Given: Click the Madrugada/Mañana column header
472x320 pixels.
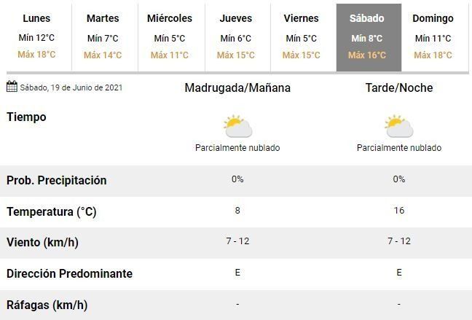Looking at the screenshot, I should click(x=237, y=88).
